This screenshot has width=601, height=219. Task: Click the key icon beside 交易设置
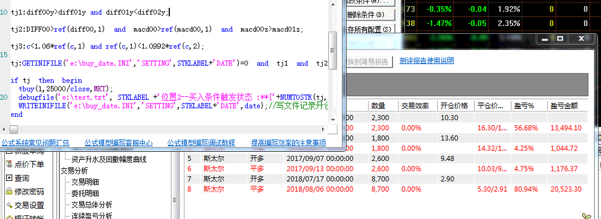tap(9, 205)
